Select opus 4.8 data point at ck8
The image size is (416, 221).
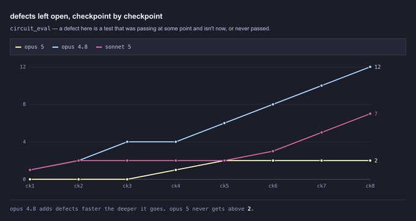(370, 67)
